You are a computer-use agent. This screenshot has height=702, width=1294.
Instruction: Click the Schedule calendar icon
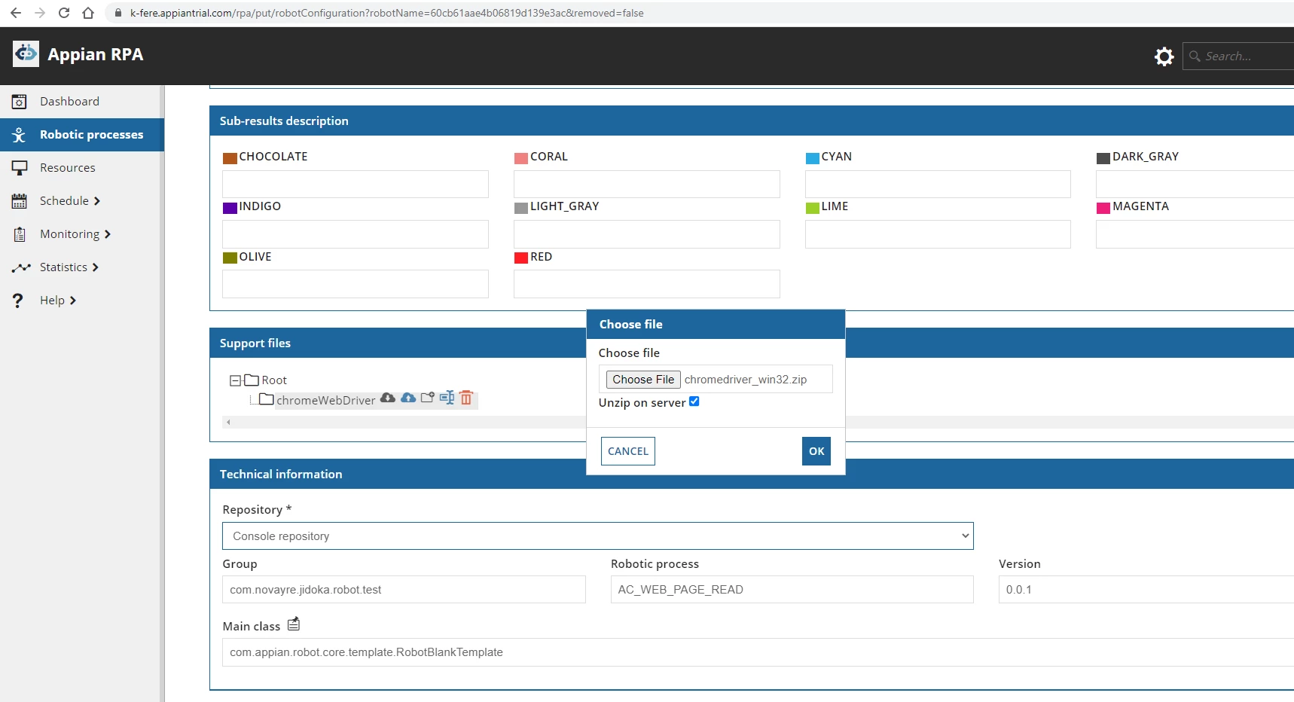(x=20, y=201)
